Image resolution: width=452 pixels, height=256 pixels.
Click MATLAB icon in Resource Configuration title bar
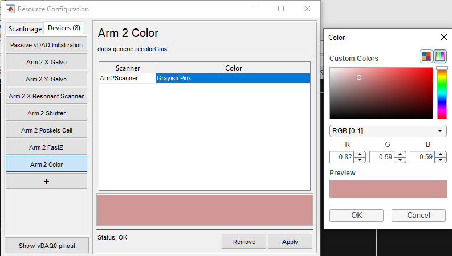[10, 9]
